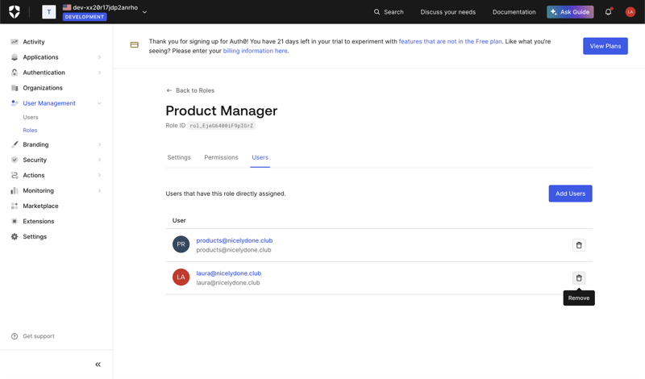Image resolution: width=645 pixels, height=379 pixels.
Task: Click the tenant avatar letter T
Action: click(x=49, y=12)
